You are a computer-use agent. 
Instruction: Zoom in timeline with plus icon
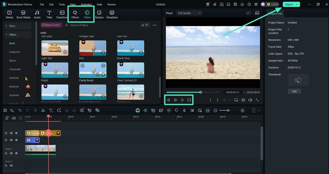click(242, 110)
